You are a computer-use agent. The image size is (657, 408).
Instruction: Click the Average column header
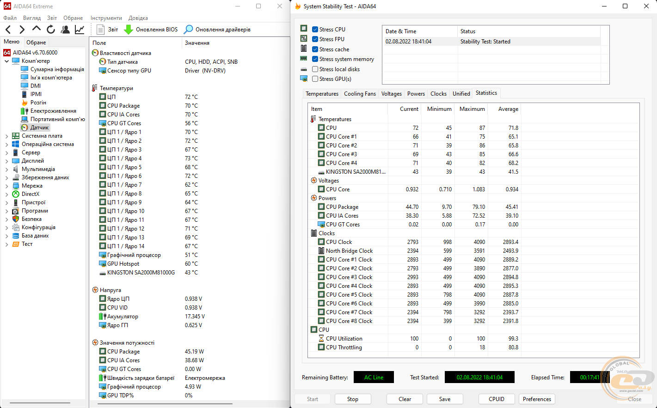[x=504, y=109]
